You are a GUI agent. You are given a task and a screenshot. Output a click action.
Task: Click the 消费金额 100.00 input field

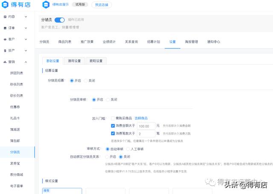coord(146,126)
